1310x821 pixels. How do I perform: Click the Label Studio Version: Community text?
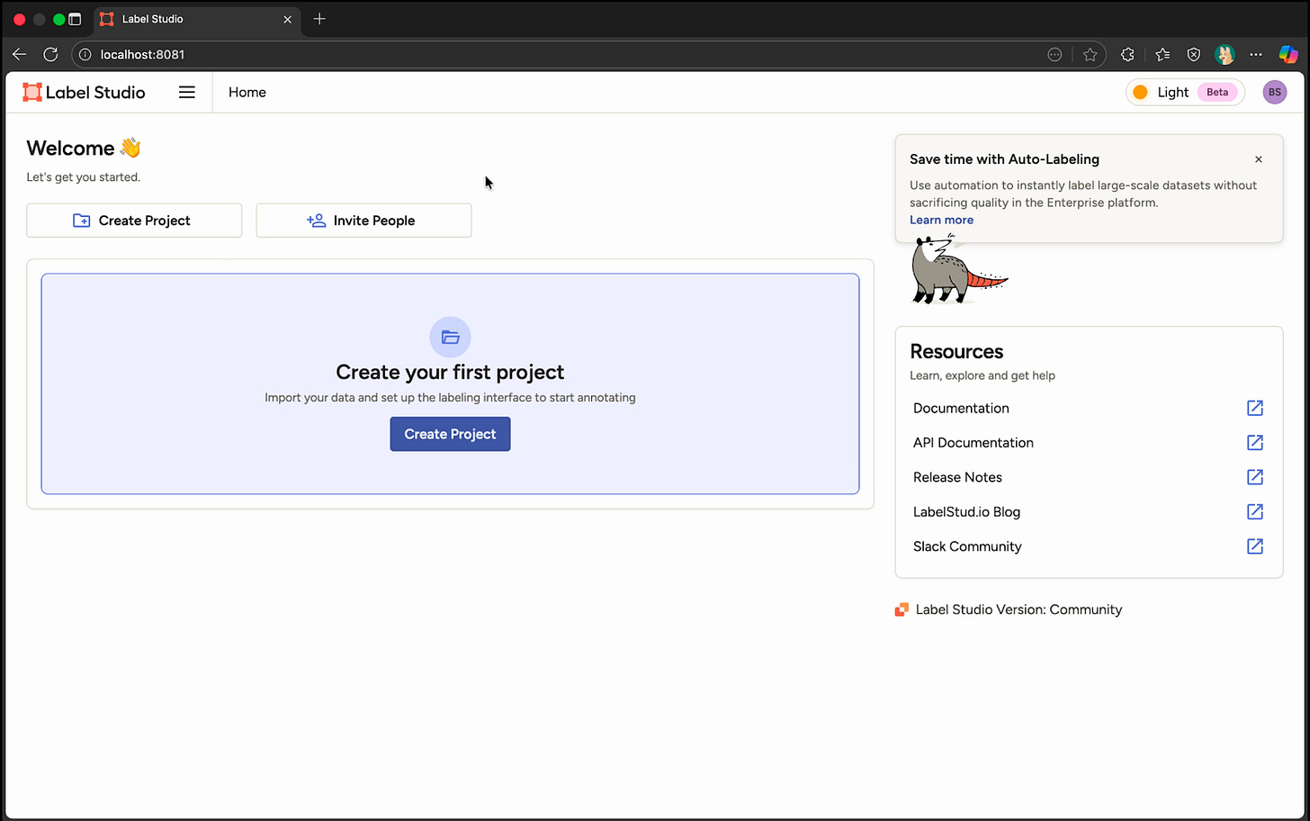[x=1018, y=609]
